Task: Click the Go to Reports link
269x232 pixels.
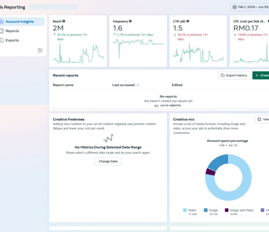Action: point(168,105)
